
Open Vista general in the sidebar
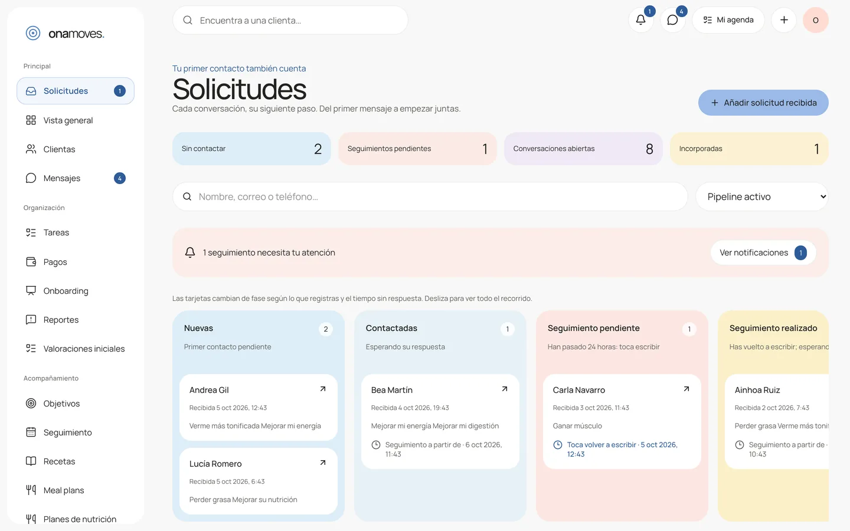[76, 120]
